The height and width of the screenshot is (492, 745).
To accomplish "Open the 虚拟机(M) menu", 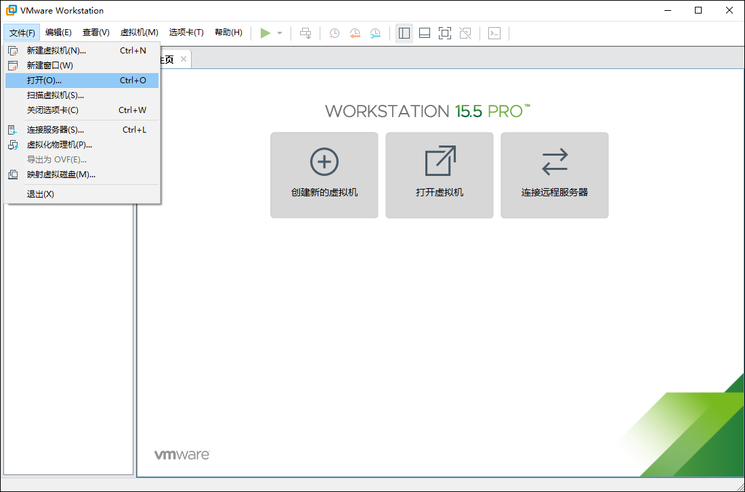I will click(140, 32).
